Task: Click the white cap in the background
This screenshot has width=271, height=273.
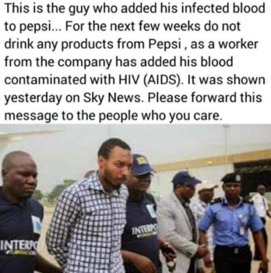Action: pos(207,185)
